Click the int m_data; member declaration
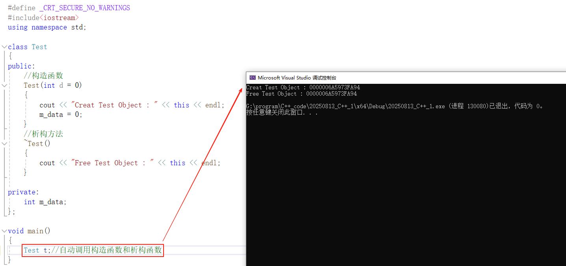The height and width of the screenshot is (266, 566). [45, 202]
